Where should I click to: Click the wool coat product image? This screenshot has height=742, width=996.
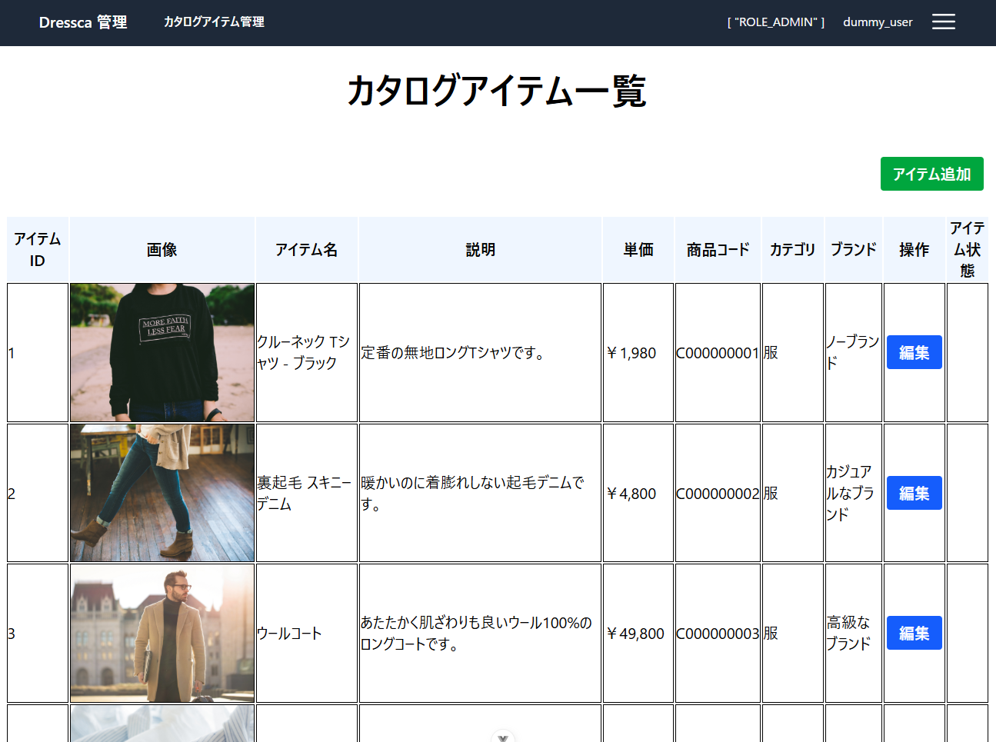162,633
